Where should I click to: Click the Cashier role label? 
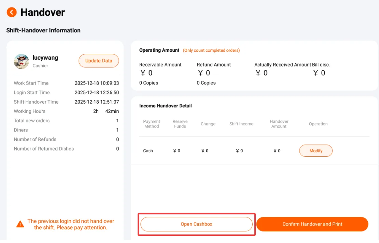click(40, 66)
